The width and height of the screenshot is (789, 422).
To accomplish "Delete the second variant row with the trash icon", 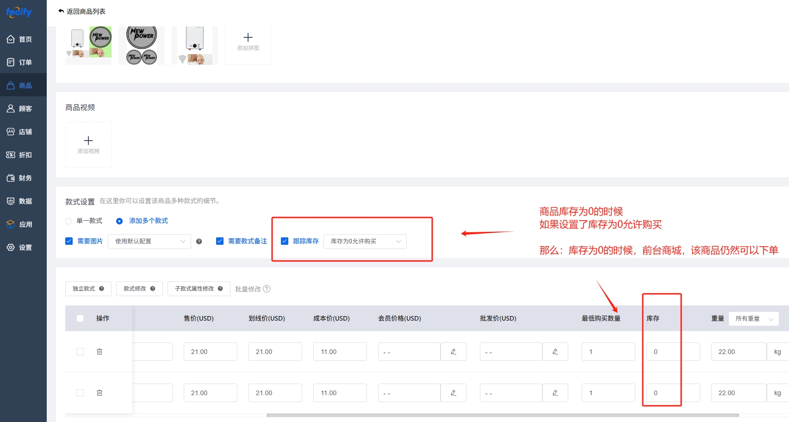I will [99, 393].
